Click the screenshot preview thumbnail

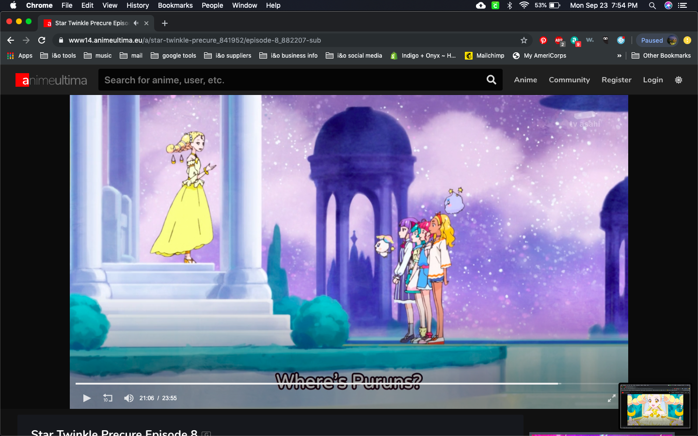tap(655, 406)
